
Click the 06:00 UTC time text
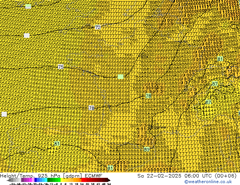(x=199, y=176)
